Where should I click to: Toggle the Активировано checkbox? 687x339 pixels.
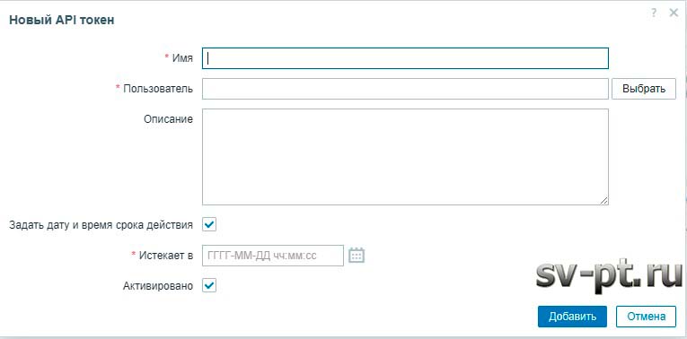(x=209, y=286)
